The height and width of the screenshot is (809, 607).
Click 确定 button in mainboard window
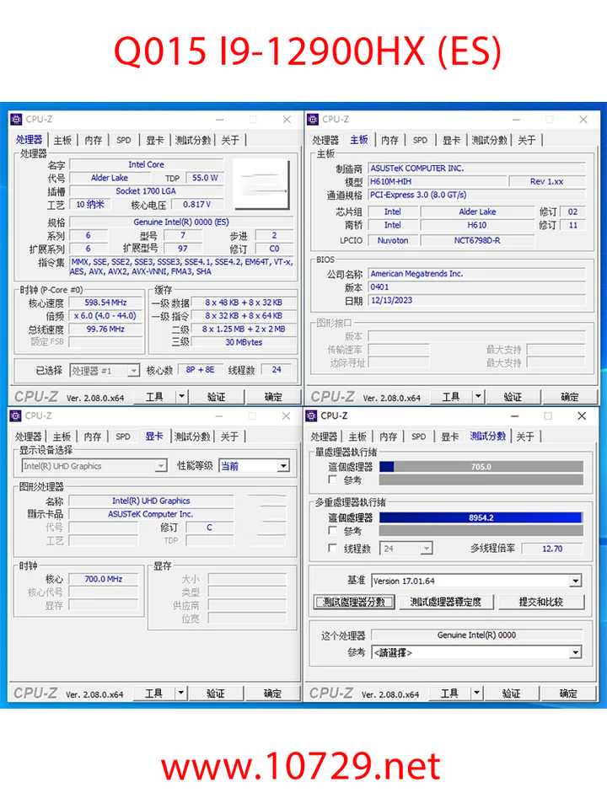(x=570, y=397)
